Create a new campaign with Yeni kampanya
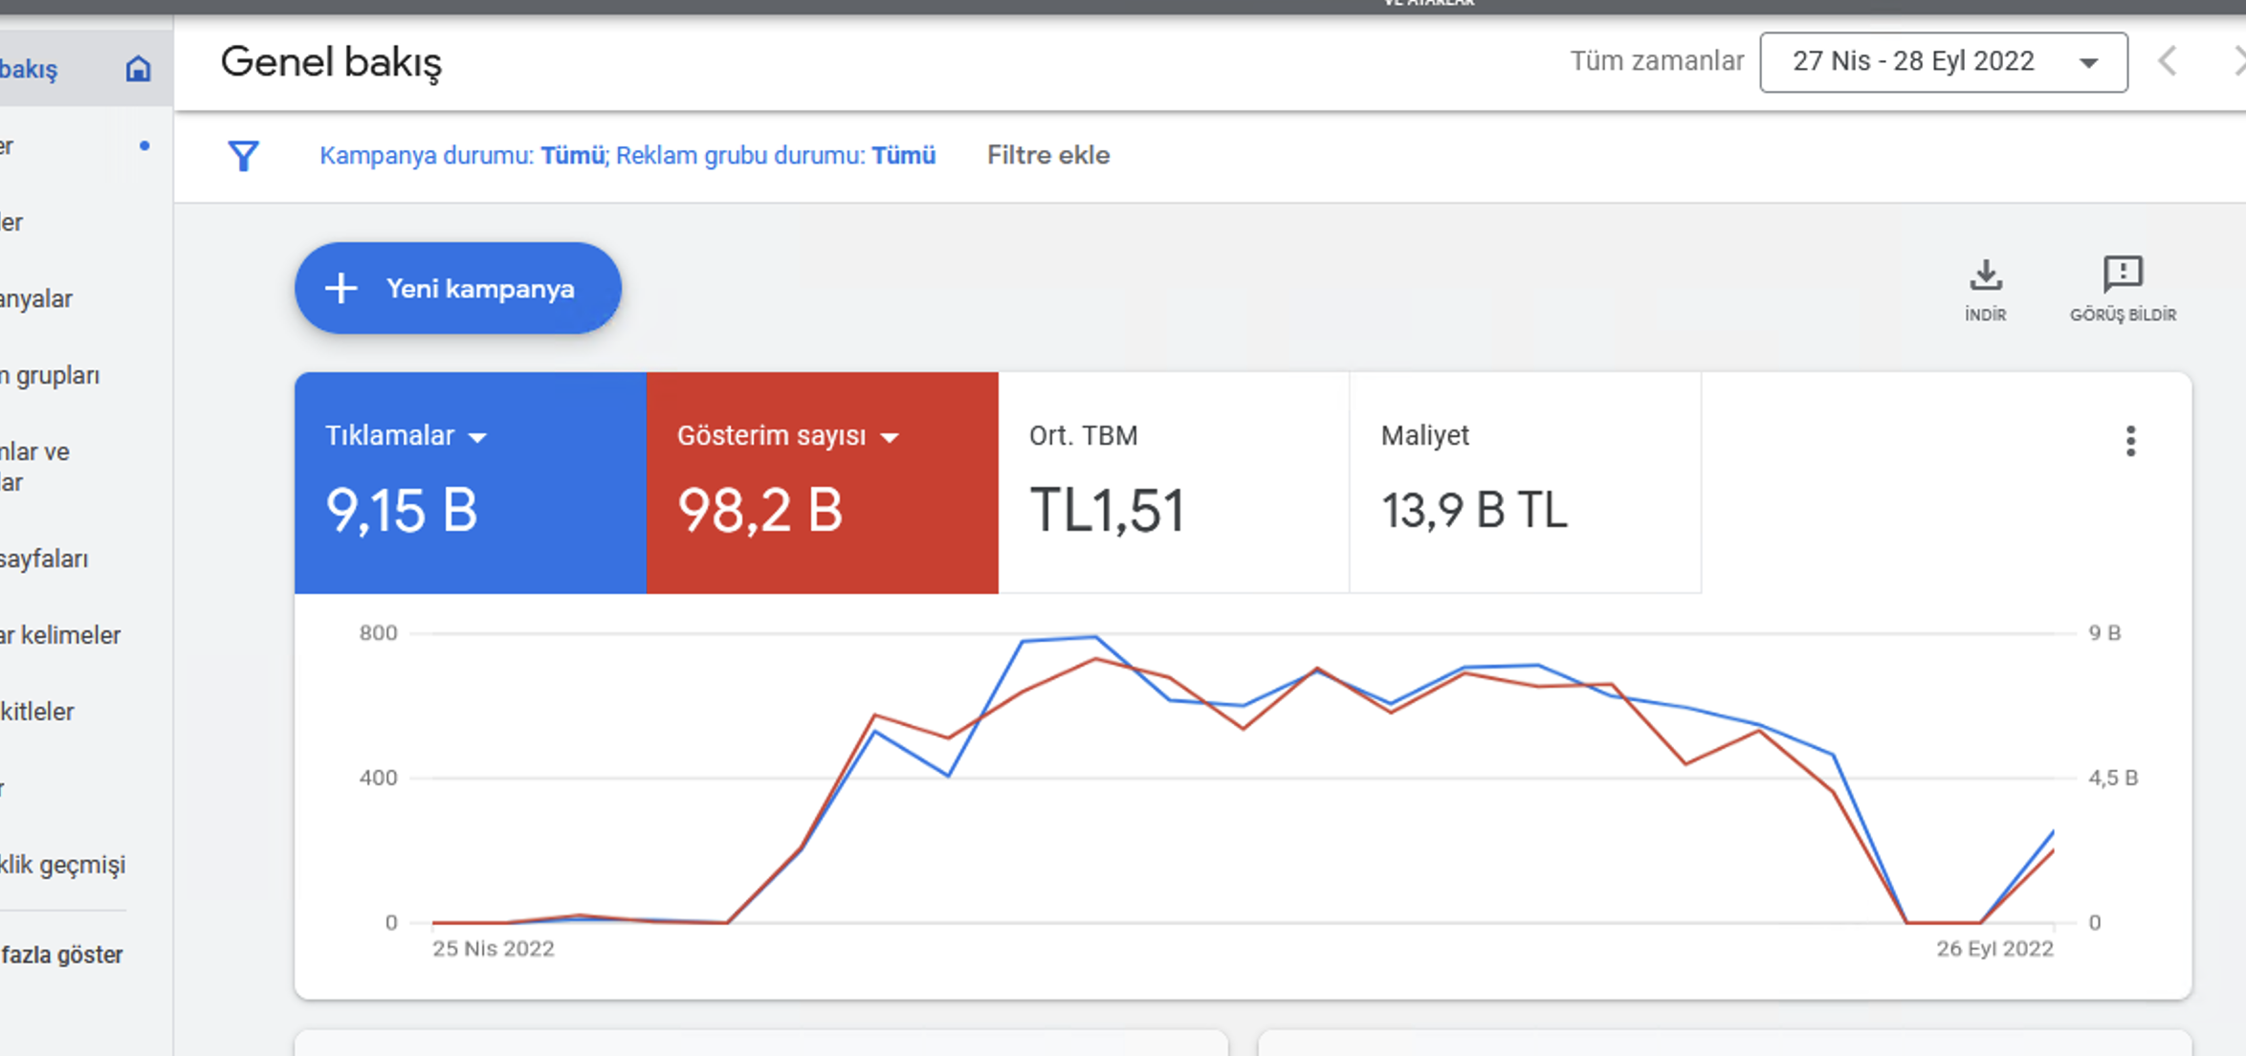The width and height of the screenshot is (2246, 1056). [x=458, y=288]
